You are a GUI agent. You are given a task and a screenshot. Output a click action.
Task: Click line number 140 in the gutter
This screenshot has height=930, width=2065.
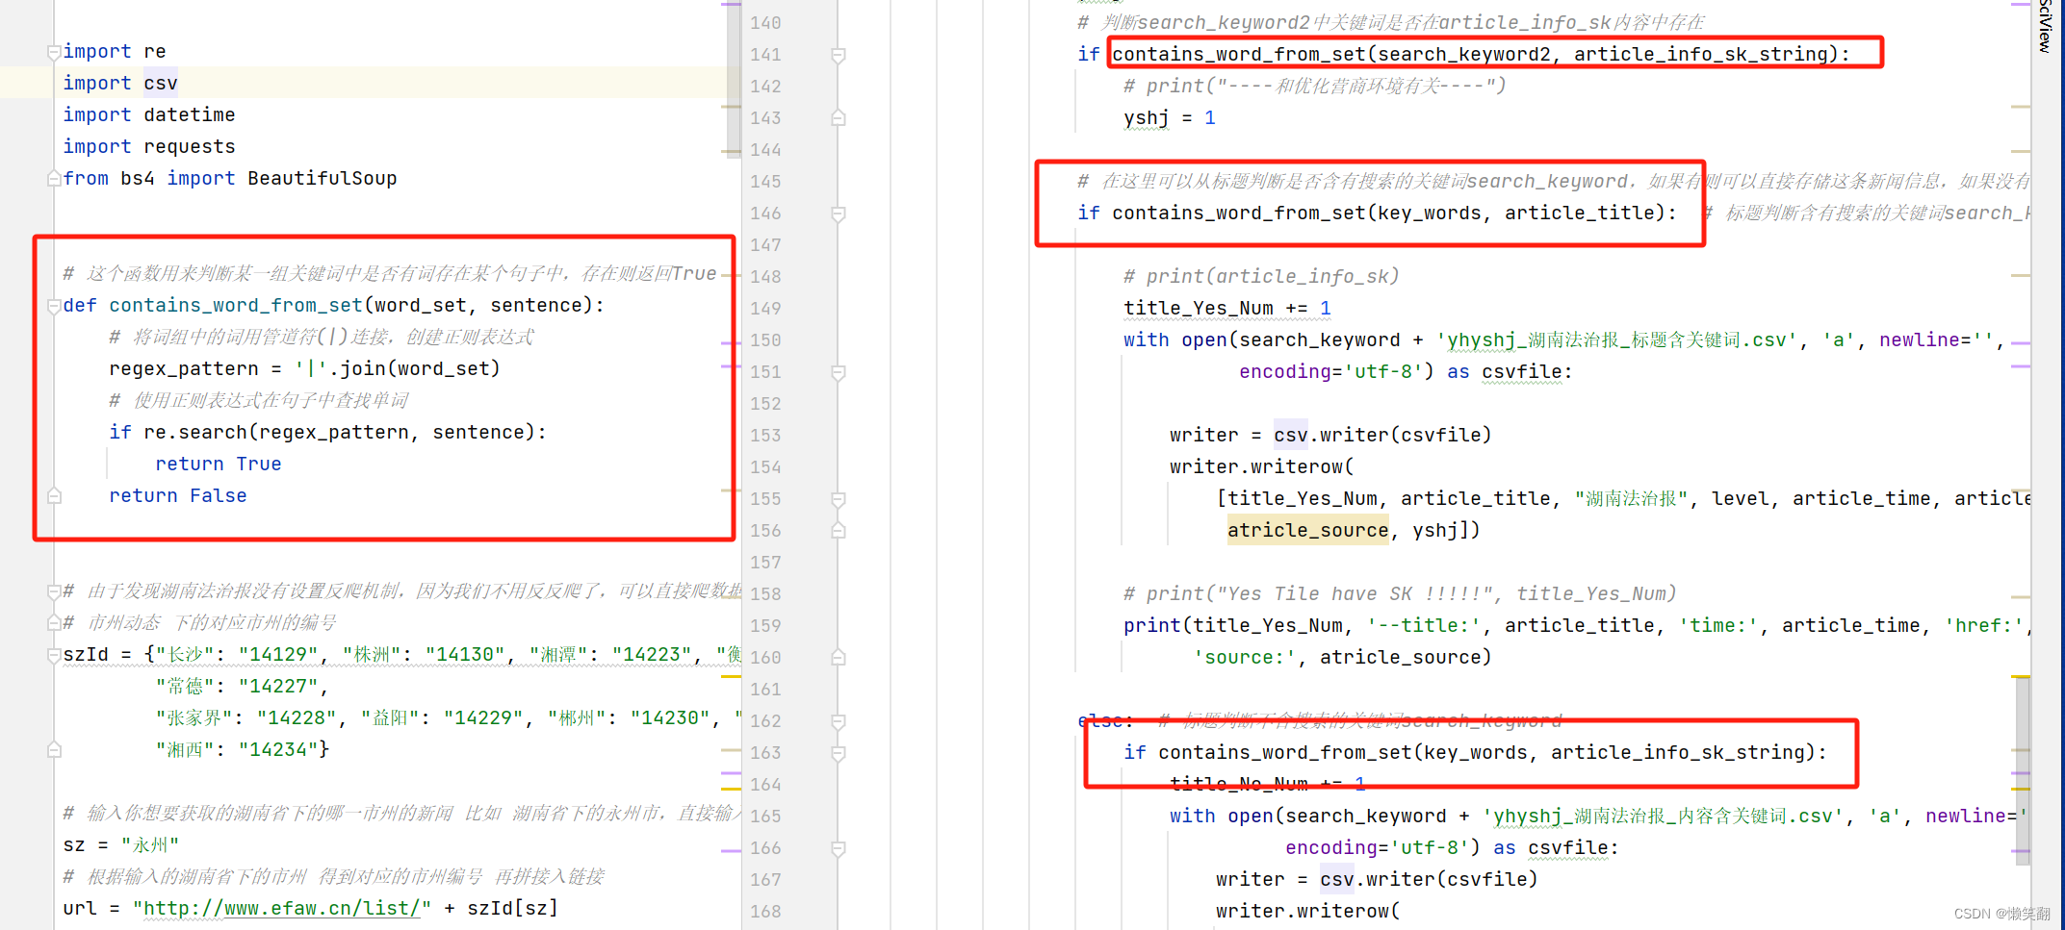coord(765,23)
